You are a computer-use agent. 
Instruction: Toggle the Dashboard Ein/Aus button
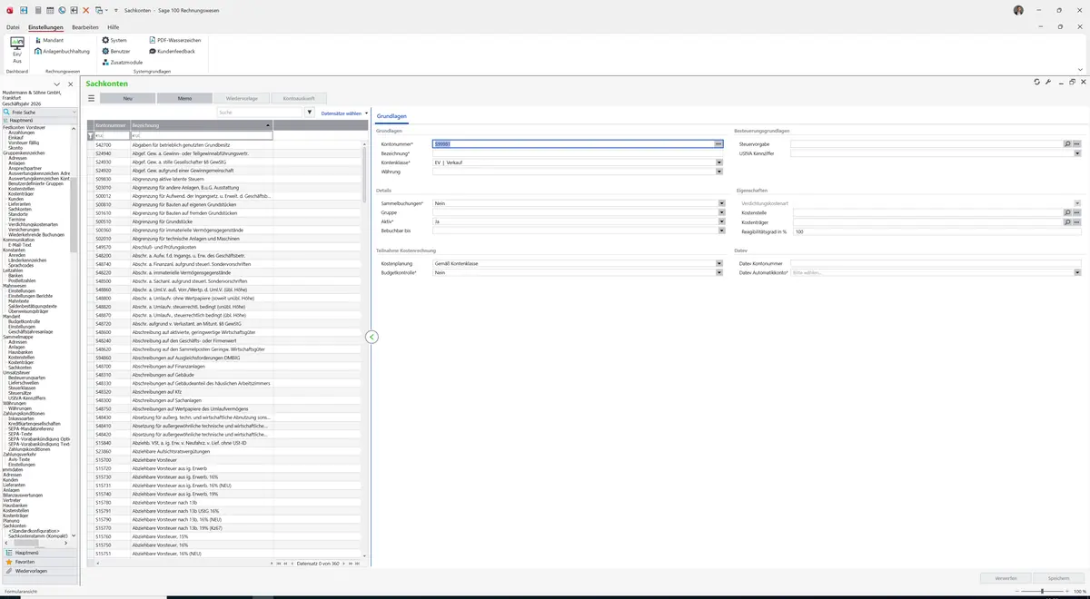point(17,50)
